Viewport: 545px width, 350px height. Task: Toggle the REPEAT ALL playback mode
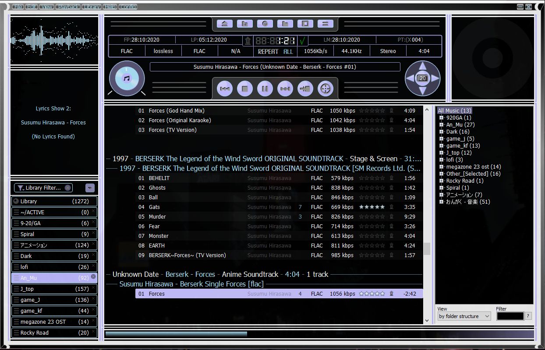[275, 51]
